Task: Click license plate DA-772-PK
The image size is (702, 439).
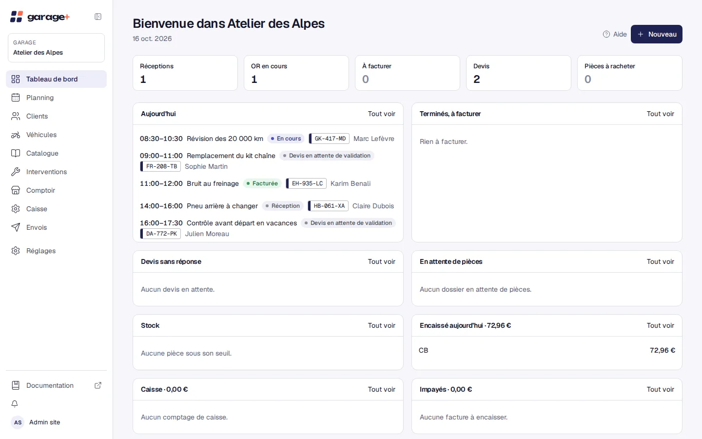Action: [161, 234]
